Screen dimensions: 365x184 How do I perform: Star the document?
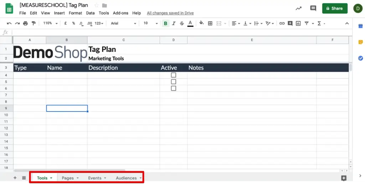96,5
